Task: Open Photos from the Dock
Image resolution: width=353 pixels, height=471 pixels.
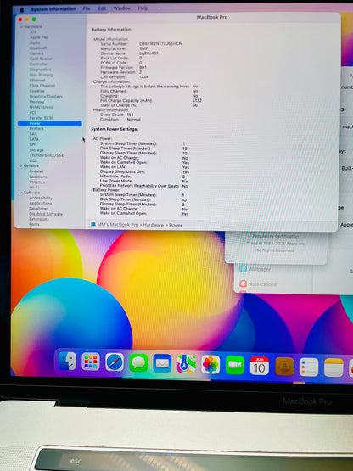Action: (x=210, y=365)
